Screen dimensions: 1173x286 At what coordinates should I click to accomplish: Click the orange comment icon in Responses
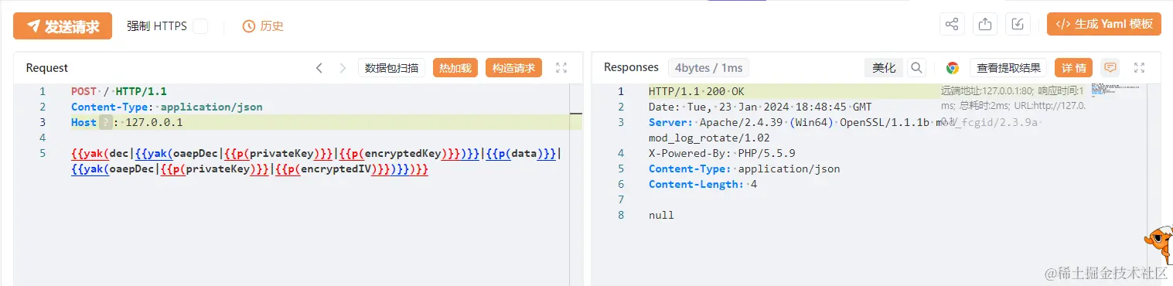click(x=1110, y=67)
